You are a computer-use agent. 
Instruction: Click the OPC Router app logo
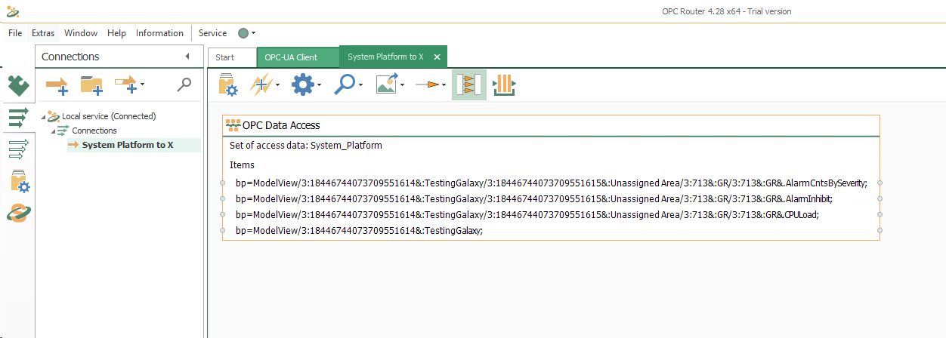pos(14,11)
